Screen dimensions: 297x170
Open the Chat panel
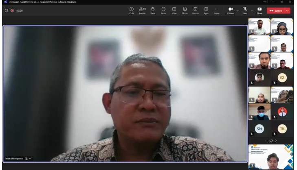pyautogui.click(x=132, y=10)
